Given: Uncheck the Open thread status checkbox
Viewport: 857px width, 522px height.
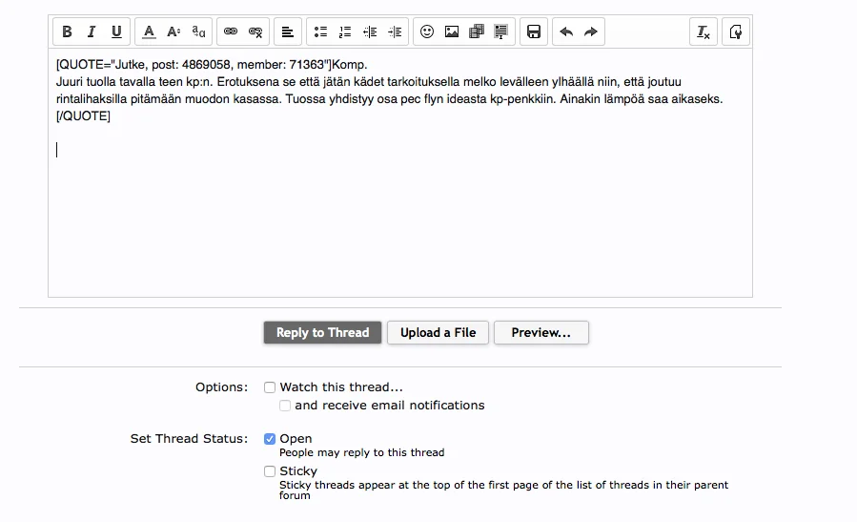Looking at the screenshot, I should pyautogui.click(x=270, y=439).
